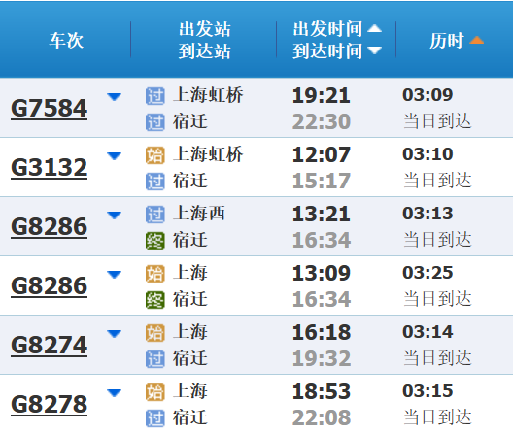Click the 过 icon beside 宿迁 in the G8274 row
The image size is (513, 433).
pos(155,359)
